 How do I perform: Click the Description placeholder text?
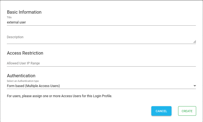coord(15,37)
